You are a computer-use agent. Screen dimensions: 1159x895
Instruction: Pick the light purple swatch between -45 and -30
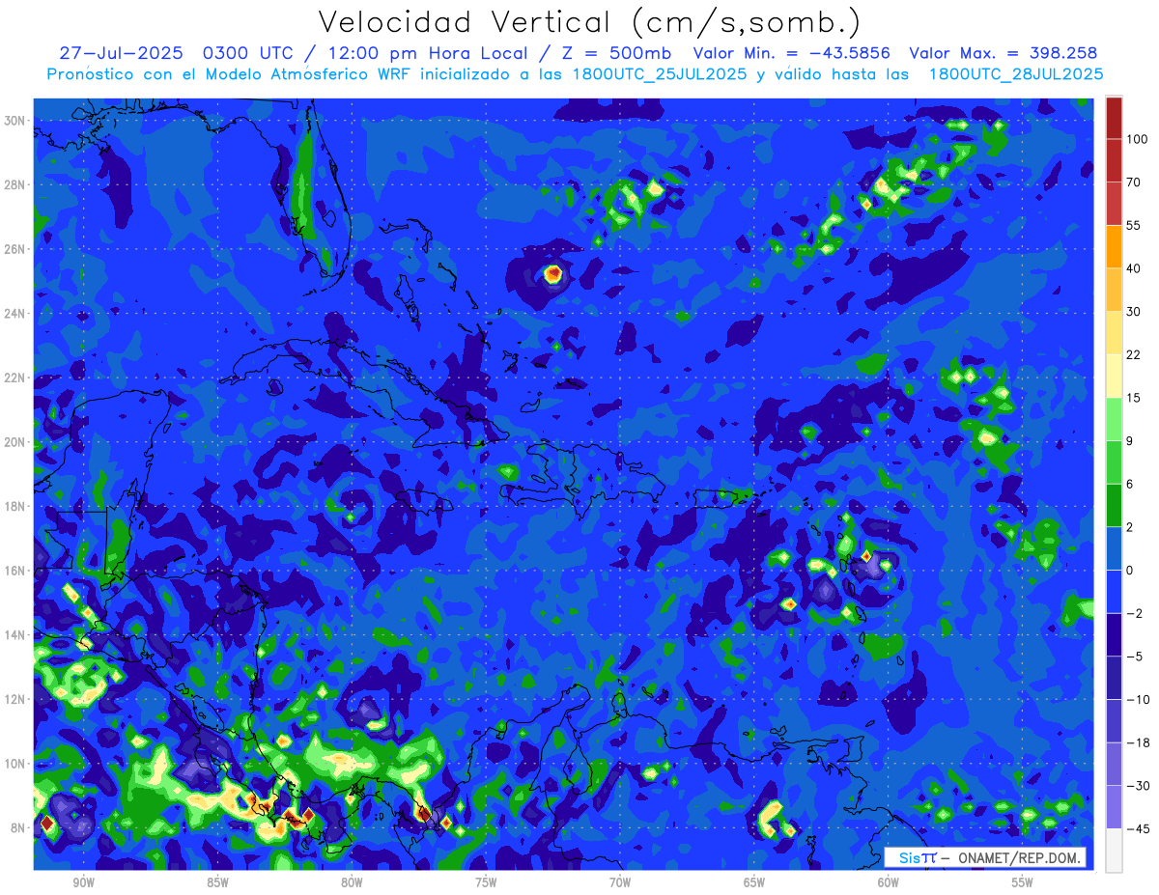1114,807
